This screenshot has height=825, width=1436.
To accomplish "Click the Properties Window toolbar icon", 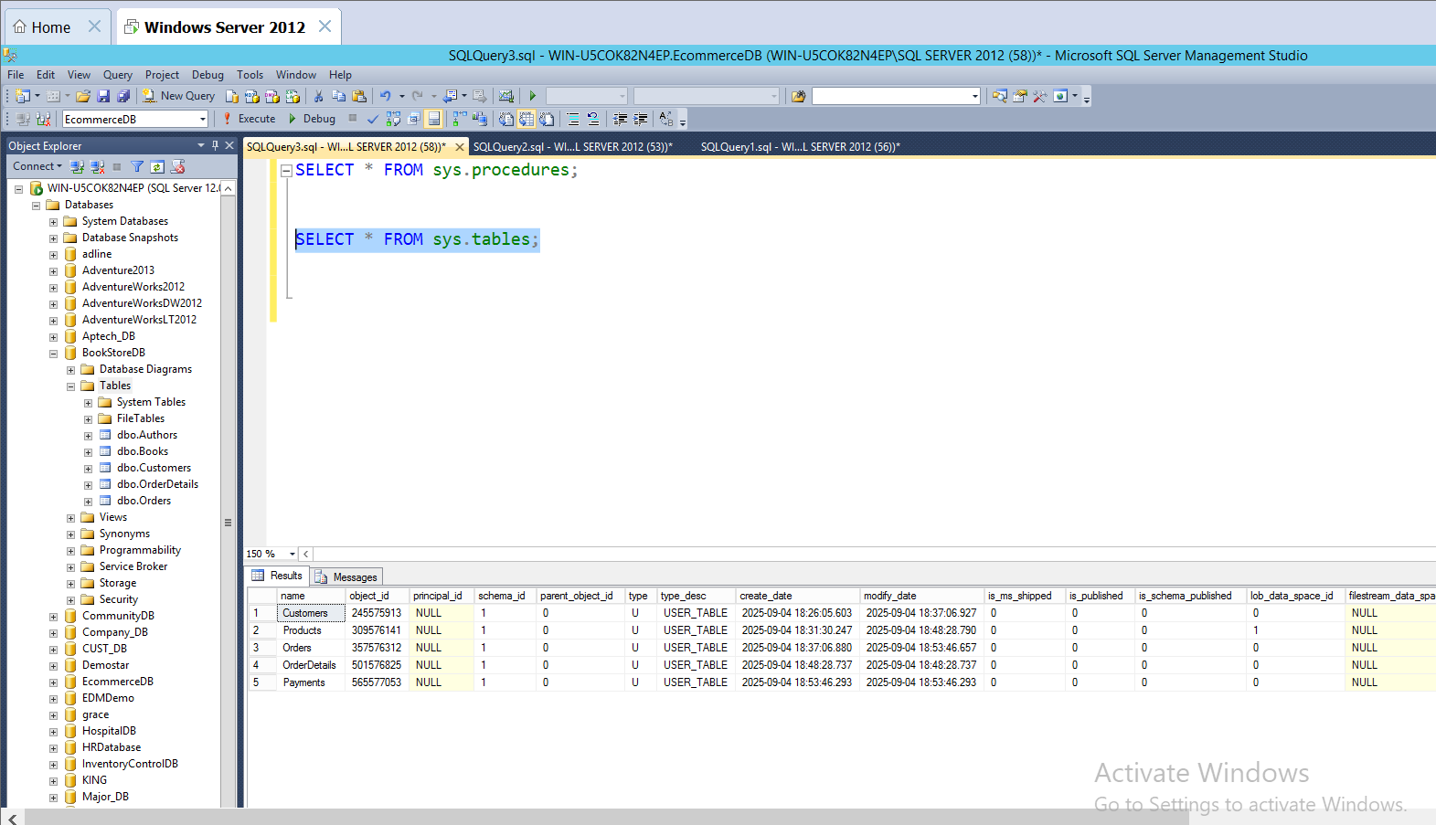I will [1020, 96].
